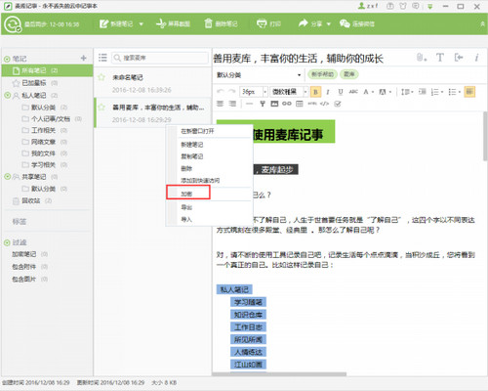Collapse the 过滤 filter section
The image size is (488, 391).
tap(7, 242)
